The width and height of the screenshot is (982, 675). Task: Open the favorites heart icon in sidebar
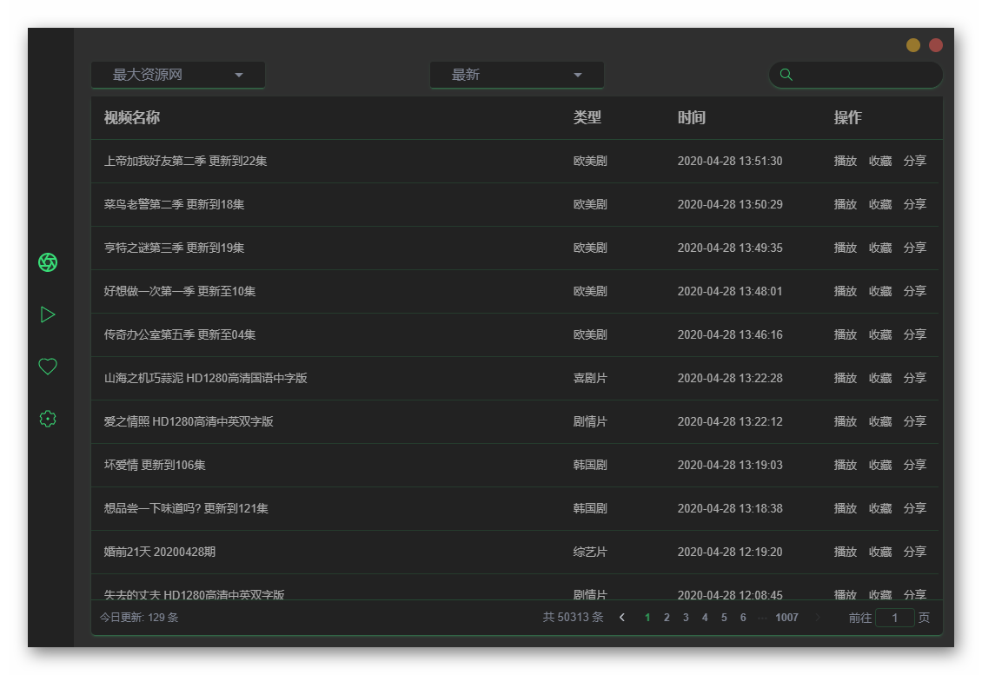coord(48,367)
